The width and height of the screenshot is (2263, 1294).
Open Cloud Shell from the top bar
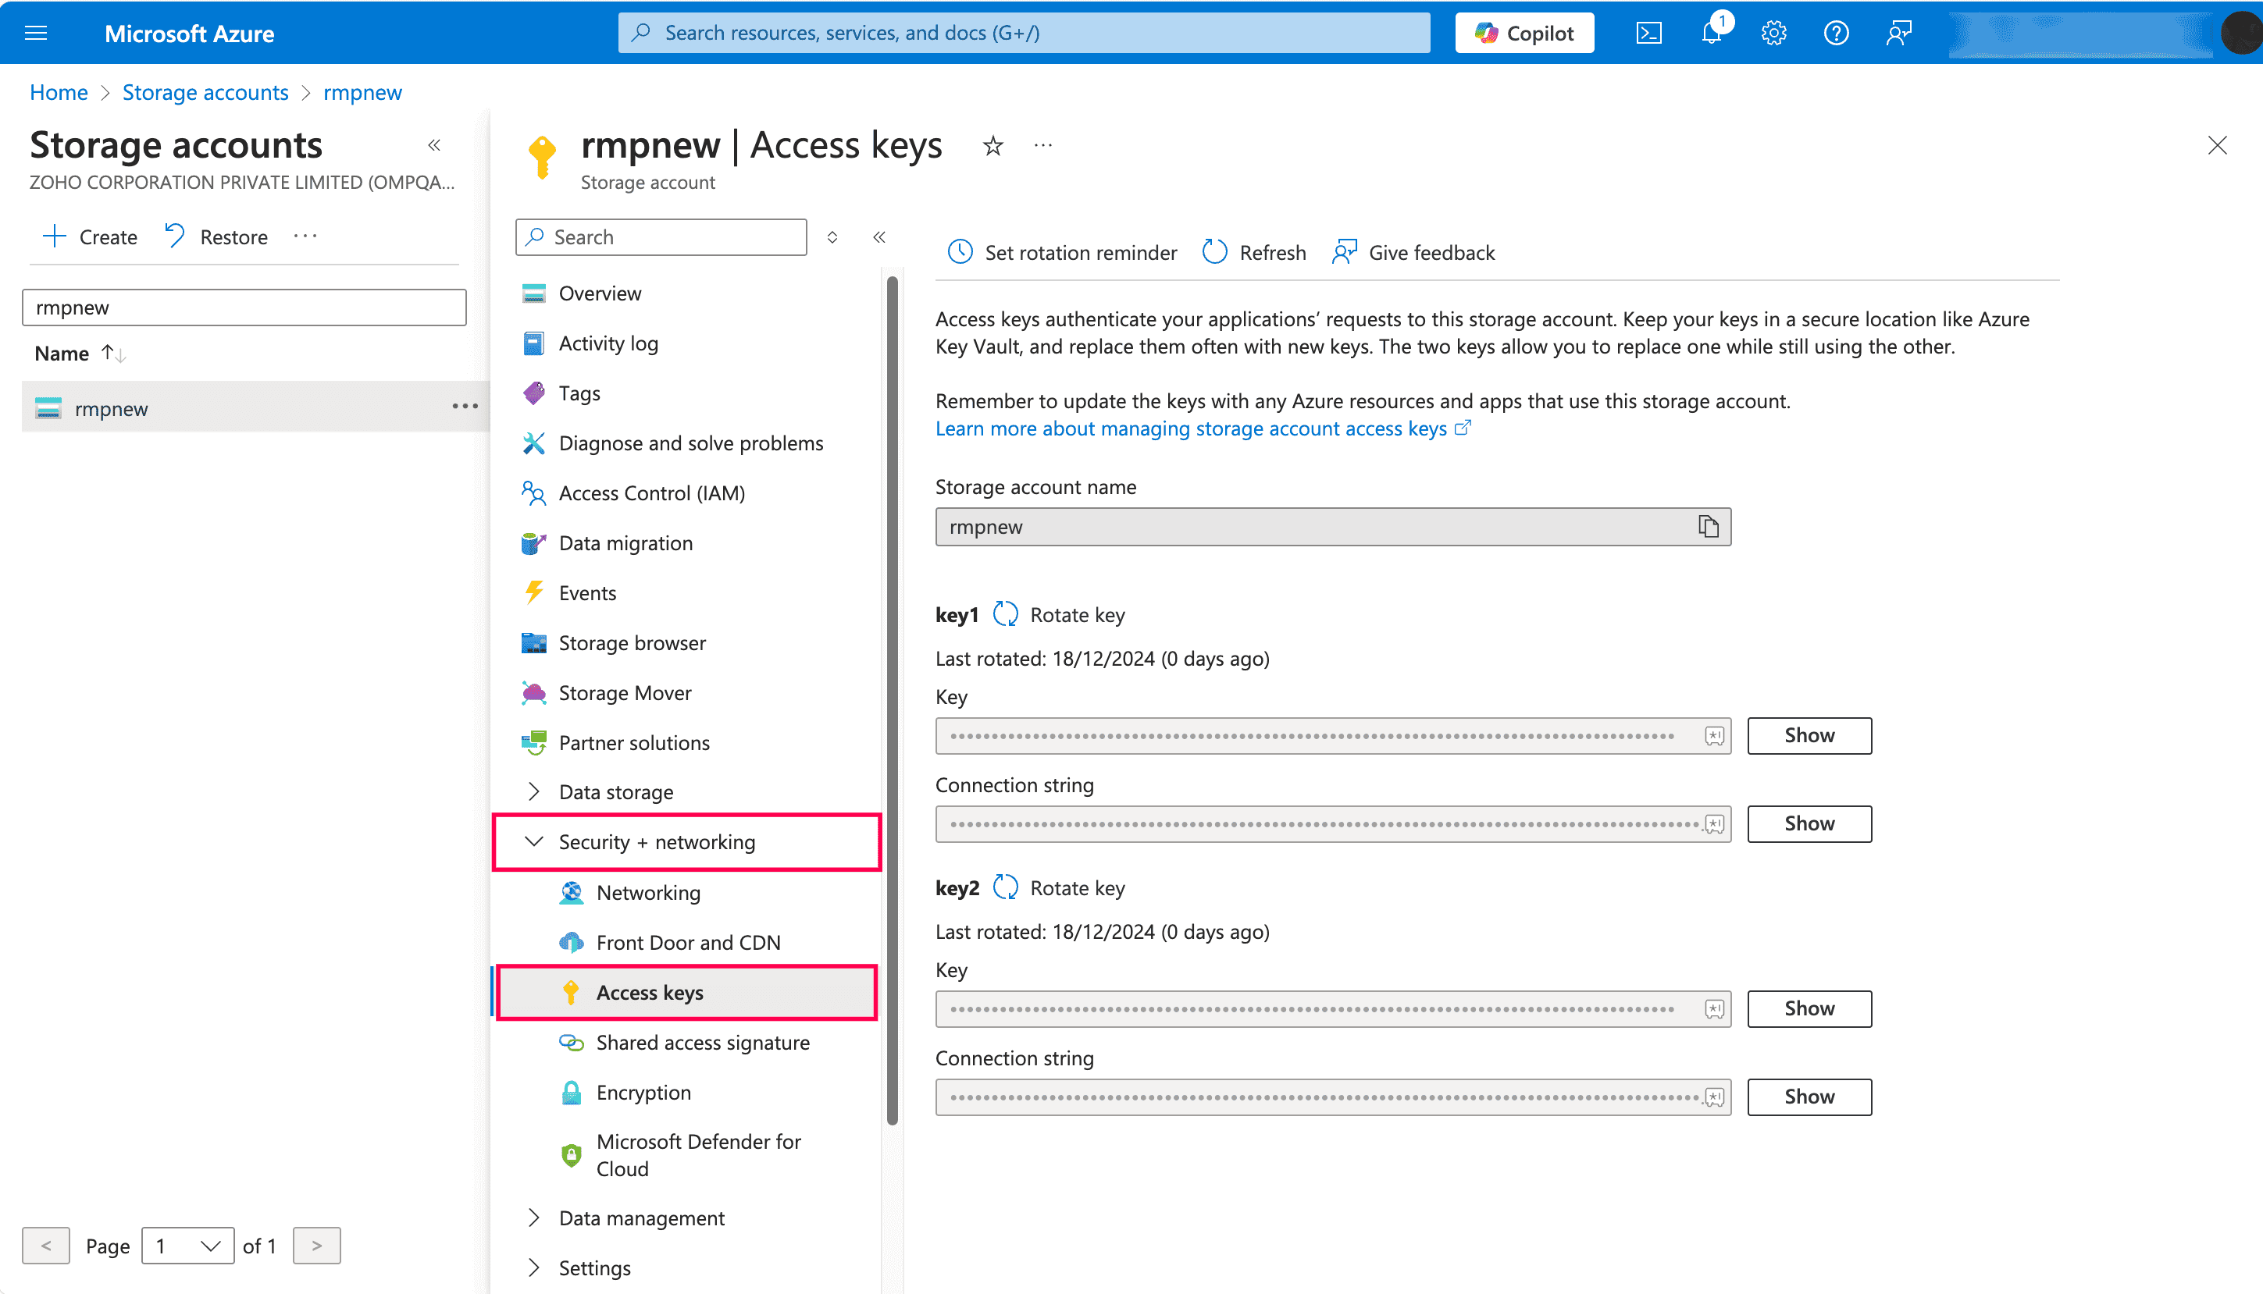[1648, 33]
